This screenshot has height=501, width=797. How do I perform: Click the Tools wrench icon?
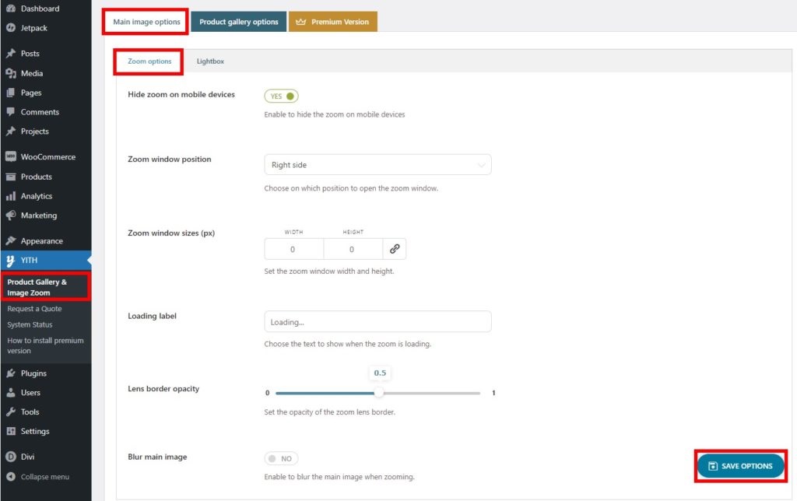point(11,412)
